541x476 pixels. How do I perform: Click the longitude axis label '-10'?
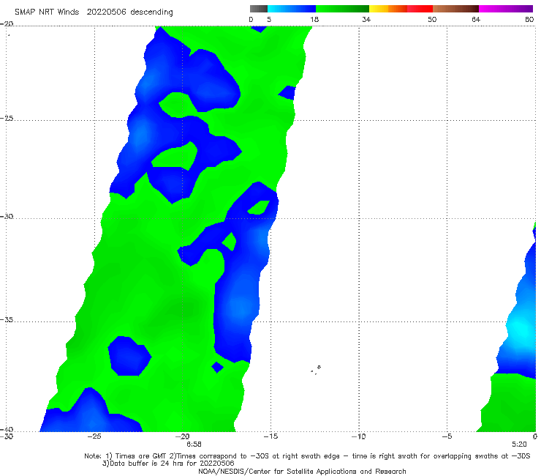(x=359, y=436)
